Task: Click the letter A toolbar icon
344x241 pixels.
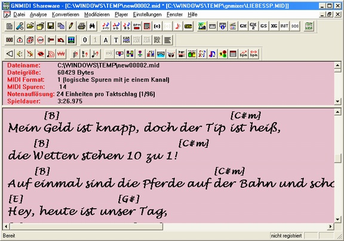Action: 106,40
